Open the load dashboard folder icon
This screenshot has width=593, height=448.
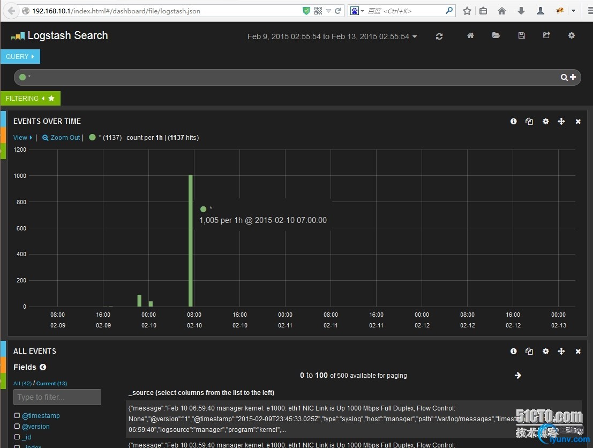click(496, 35)
